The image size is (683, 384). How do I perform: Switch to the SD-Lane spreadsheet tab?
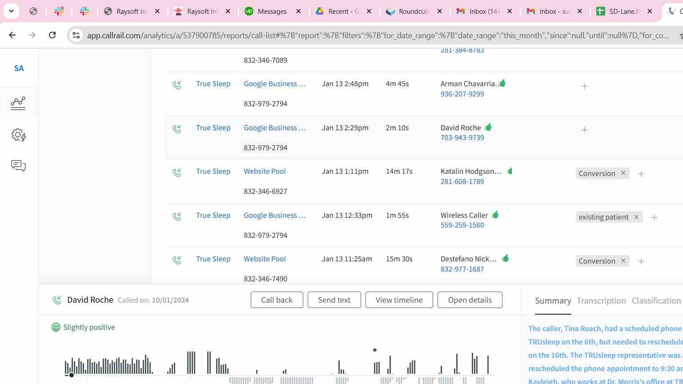coord(624,11)
